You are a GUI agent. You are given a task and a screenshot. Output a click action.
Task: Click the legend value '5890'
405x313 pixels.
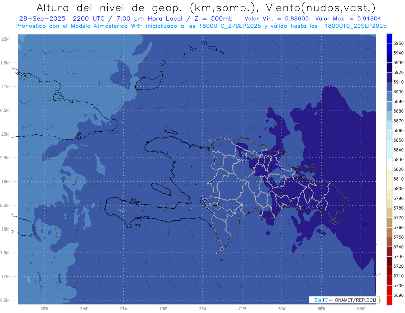coord(399,101)
